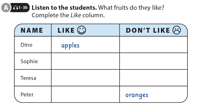Viewport: 206px width, 111px height.
Task: Click the handwritten word "apples"
Action: tap(70, 46)
